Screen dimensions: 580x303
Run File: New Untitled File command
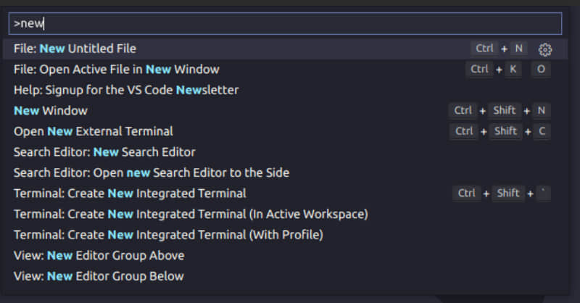pos(75,49)
